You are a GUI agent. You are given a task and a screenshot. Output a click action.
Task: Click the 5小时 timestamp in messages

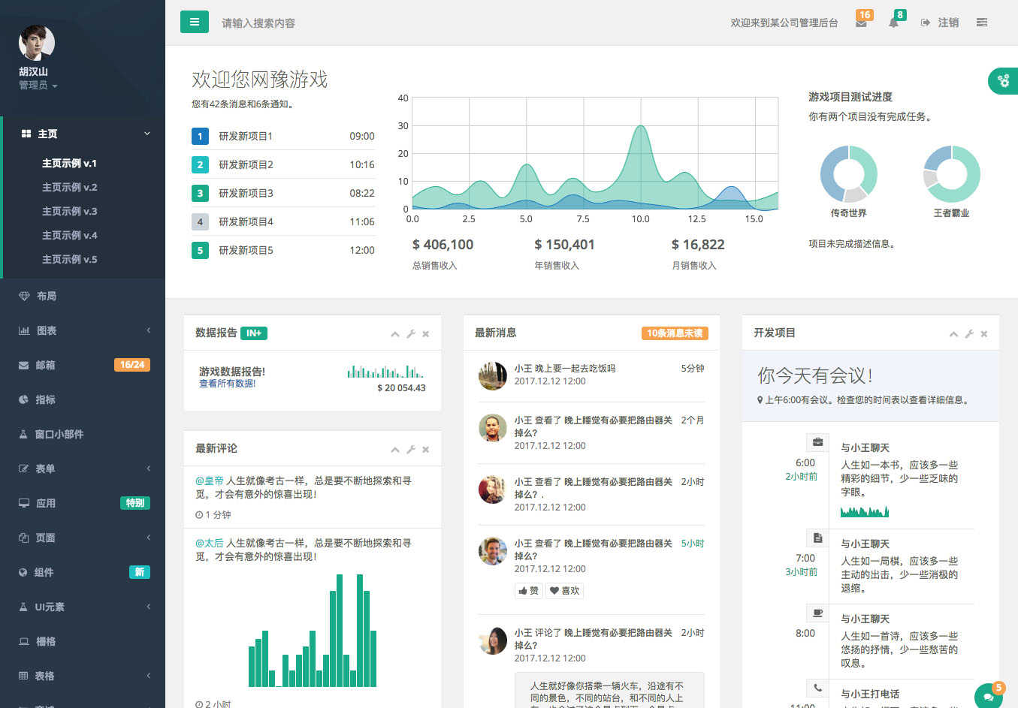pos(693,543)
